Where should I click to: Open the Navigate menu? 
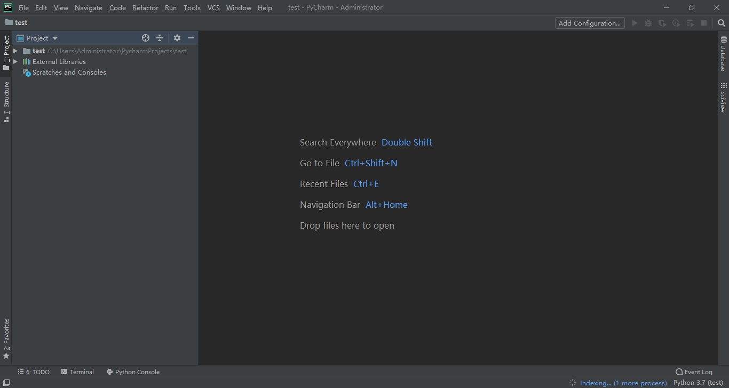tap(89, 7)
